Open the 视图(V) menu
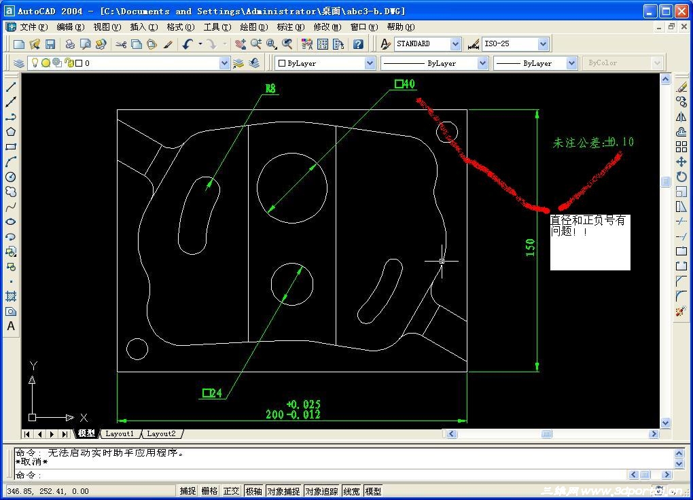This screenshot has width=693, height=500. [107, 27]
